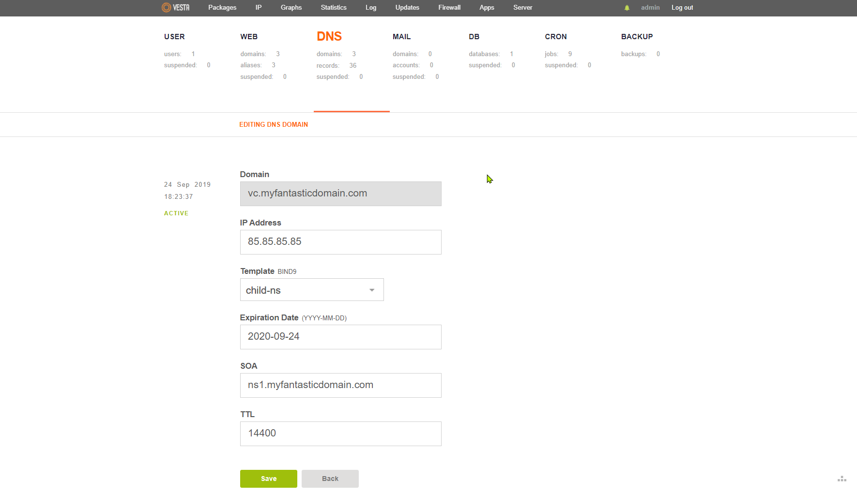
Task: Click the CRON jobs count 9
Action: (570, 54)
